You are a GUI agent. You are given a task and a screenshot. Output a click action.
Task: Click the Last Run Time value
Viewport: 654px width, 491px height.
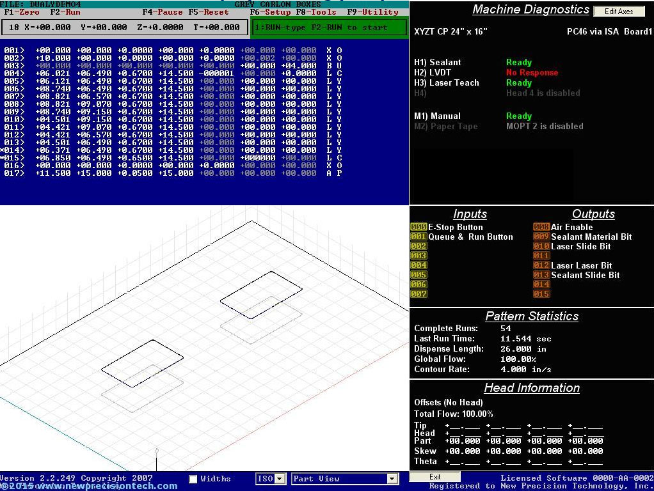[x=525, y=339]
